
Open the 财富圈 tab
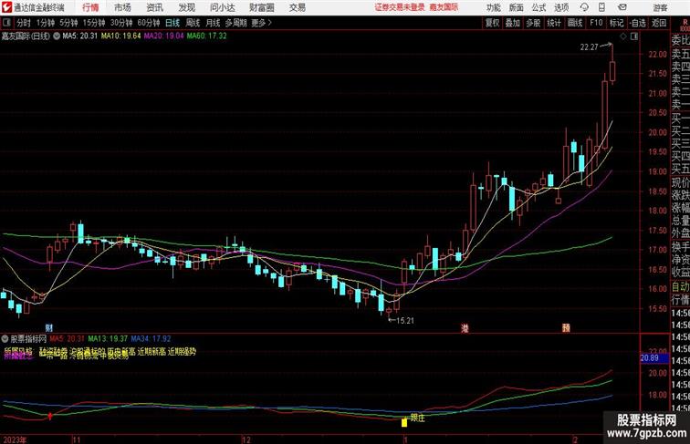click(x=261, y=7)
